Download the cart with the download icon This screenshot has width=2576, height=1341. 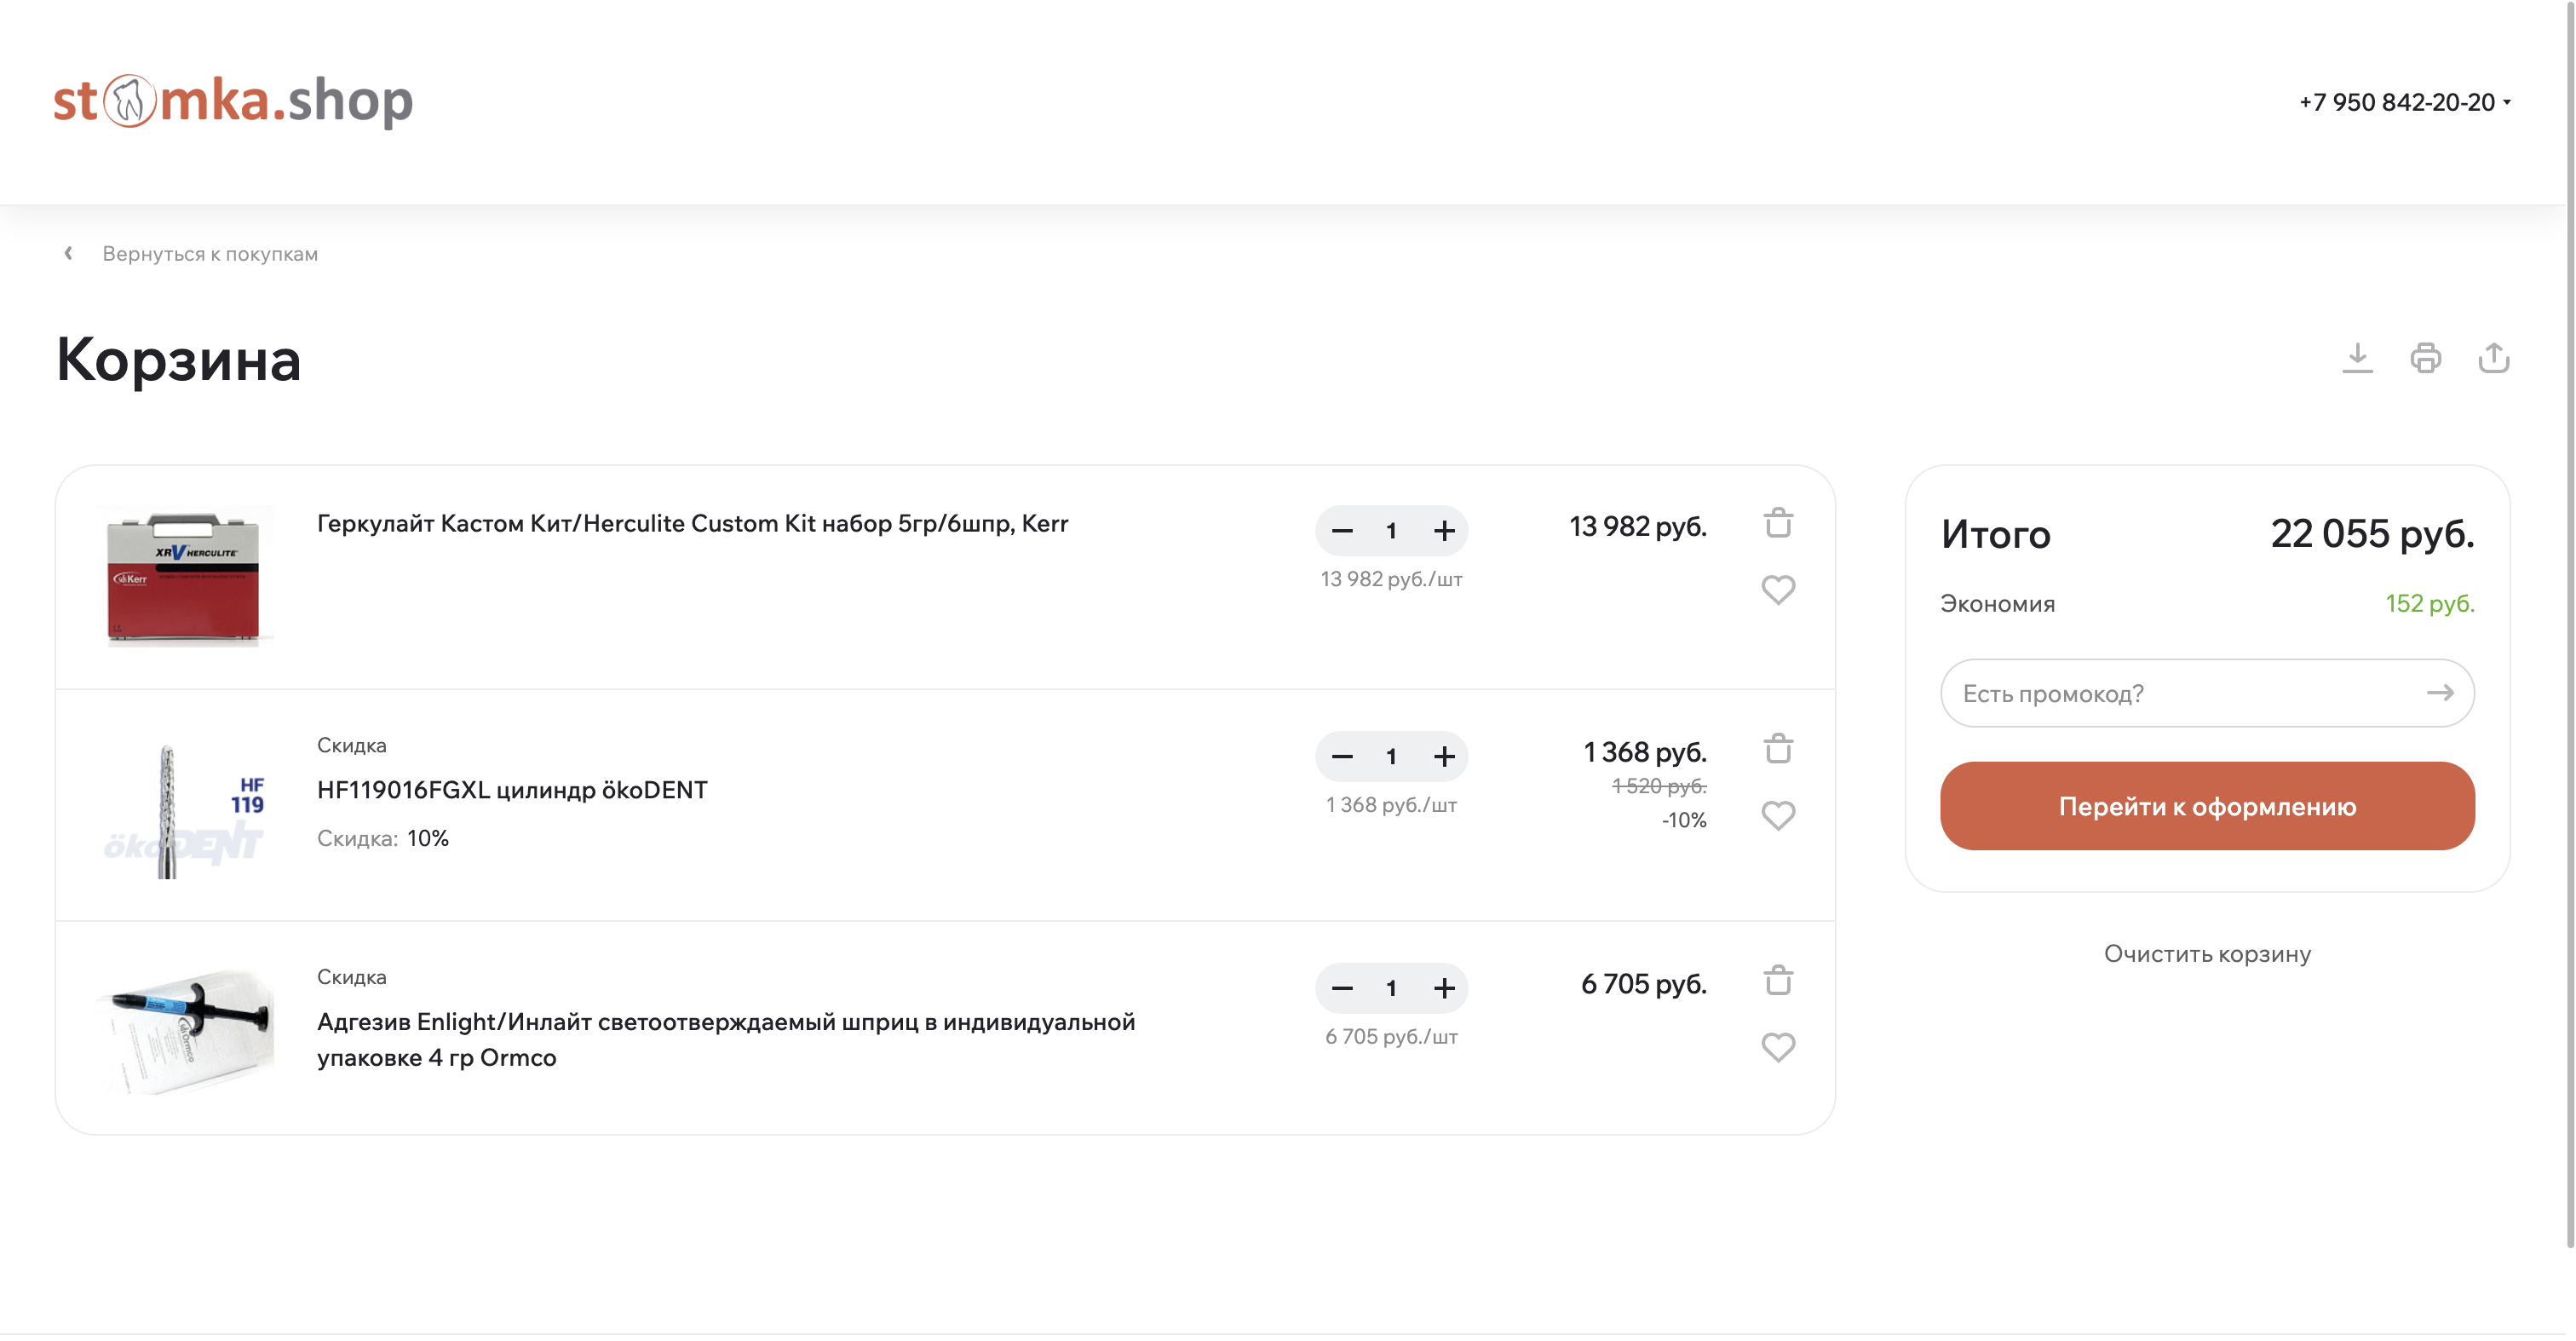click(2357, 358)
